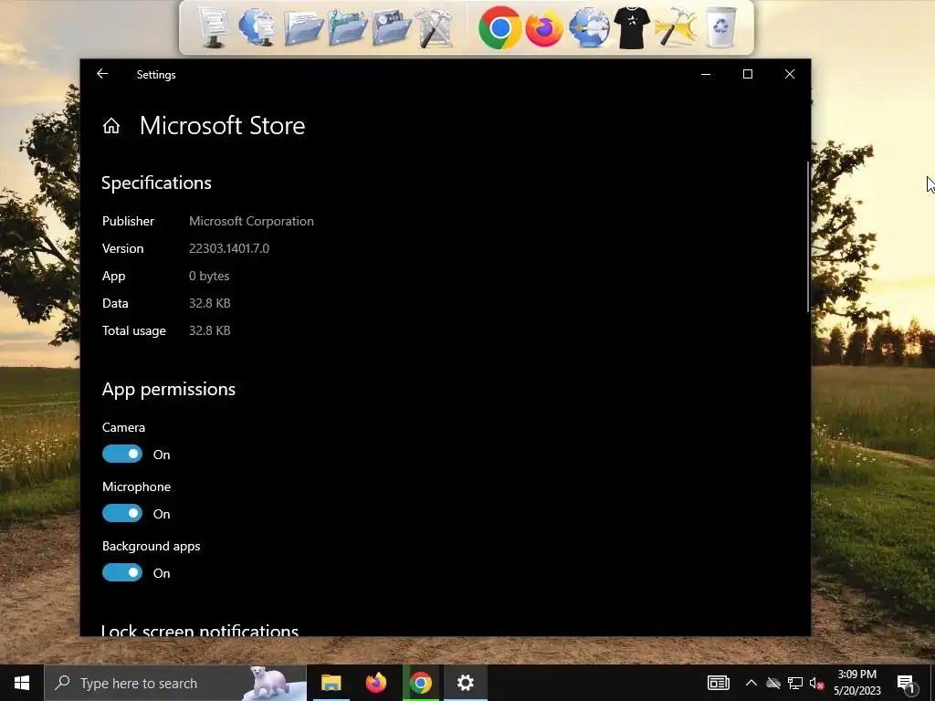Click the Background apps label
The height and width of the screenshot is (701, 935).
tap(151, 546)
